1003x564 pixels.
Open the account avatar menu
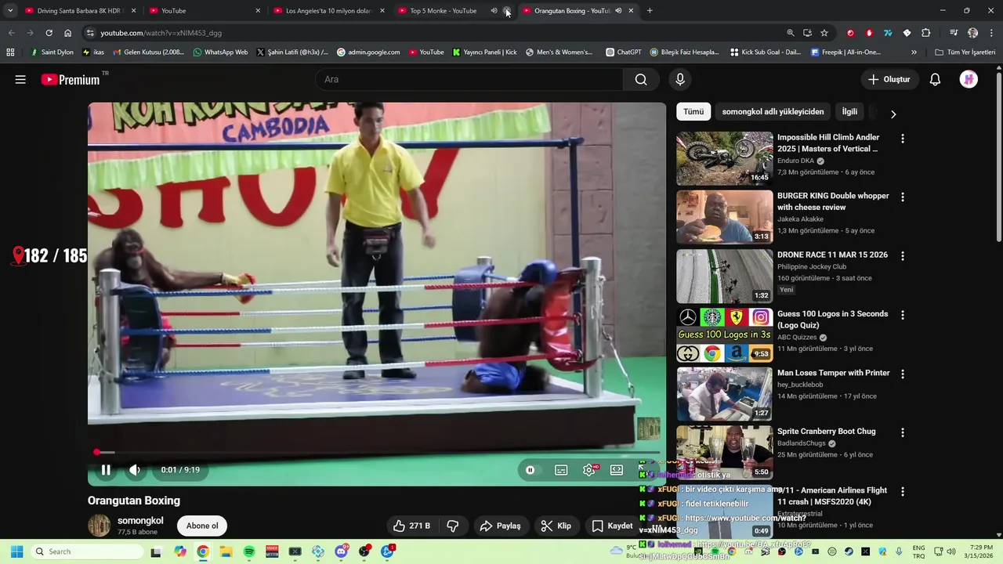pyautogui.click(x=969, y=79)
